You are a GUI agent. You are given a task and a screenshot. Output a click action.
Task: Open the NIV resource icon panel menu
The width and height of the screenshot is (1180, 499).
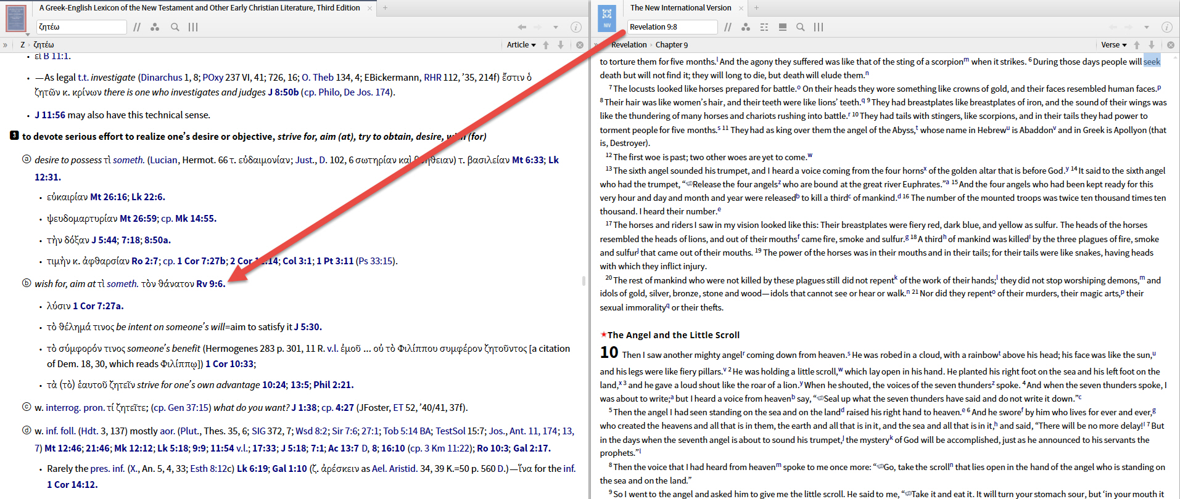click(607, 18)
